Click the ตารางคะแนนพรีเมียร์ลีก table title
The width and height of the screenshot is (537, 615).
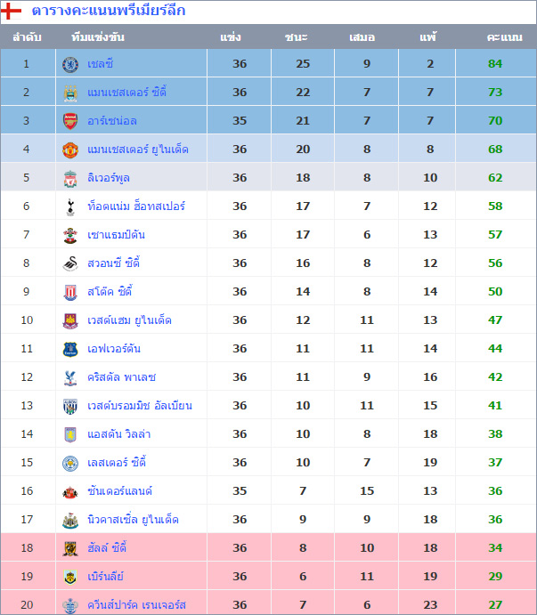point(109,12)
